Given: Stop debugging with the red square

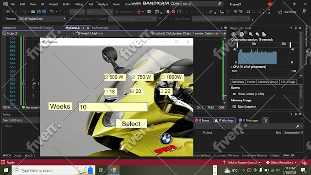Looking at the screenshot, I should coord(173,12).
